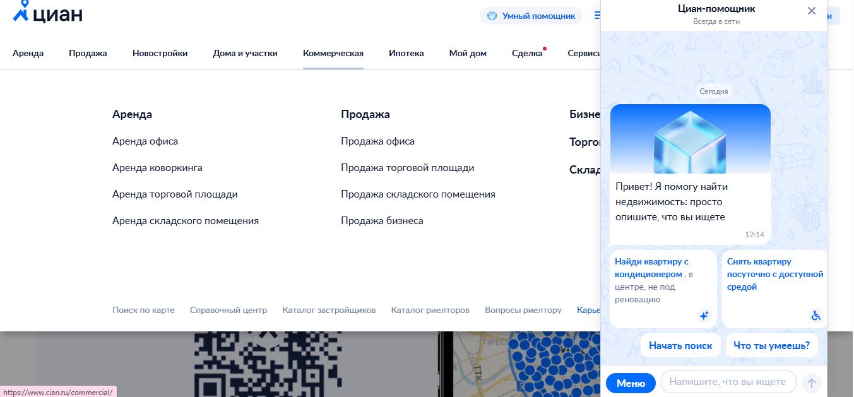Select the Коммерческая menu tab

333,54
